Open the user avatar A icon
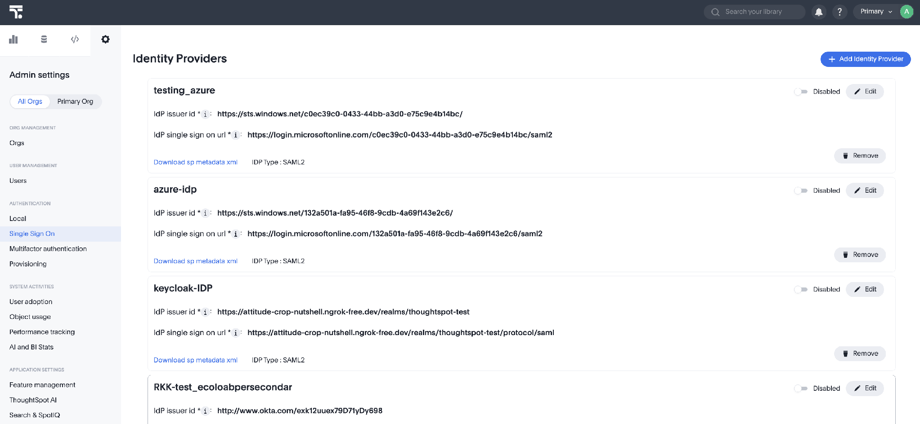Screen dimensions: 920x424 click(907, 12)
